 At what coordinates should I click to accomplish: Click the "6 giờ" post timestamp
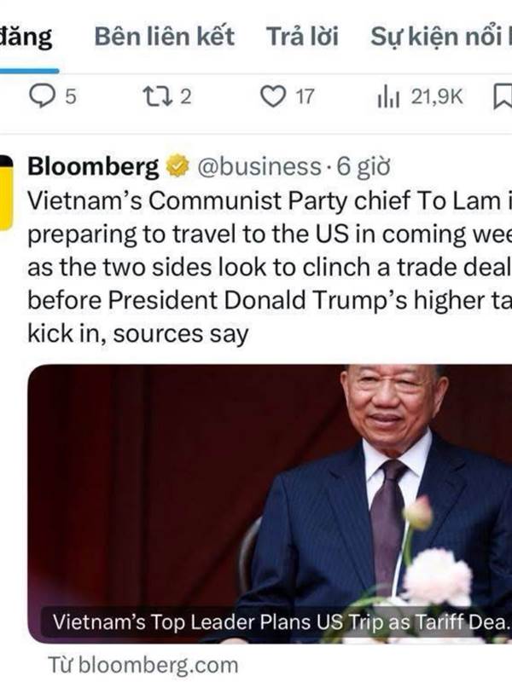coord(364,167)
